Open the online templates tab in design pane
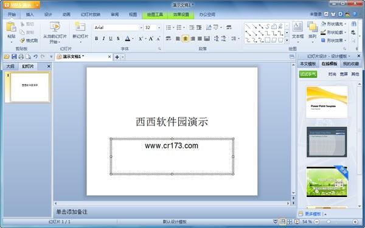365x228 pixels. [329, 64]
